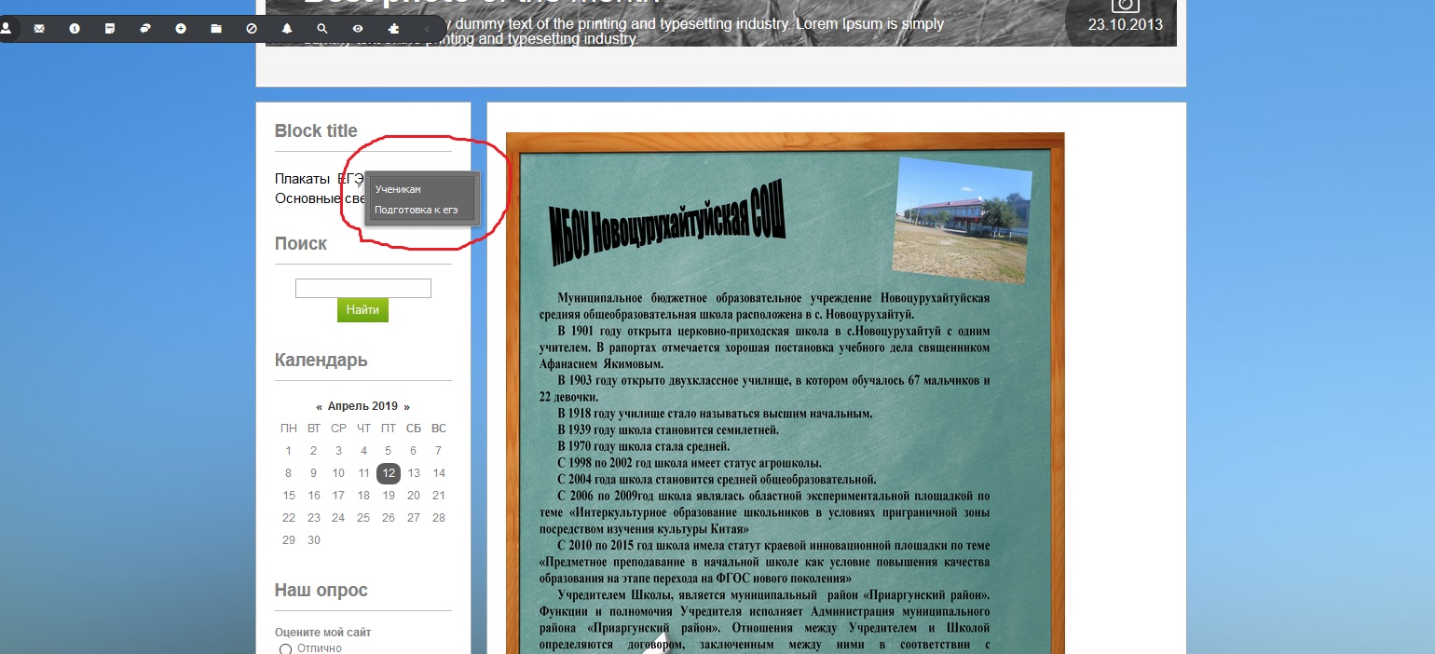The image size is (1435, 654).
Task: Select the 'Отлично' poll radio button
Action: pyautogui.click(x=286, y=648)
